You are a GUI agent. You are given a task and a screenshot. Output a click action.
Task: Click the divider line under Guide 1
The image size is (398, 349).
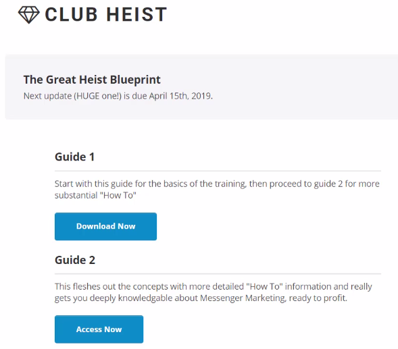coord(218,171)
